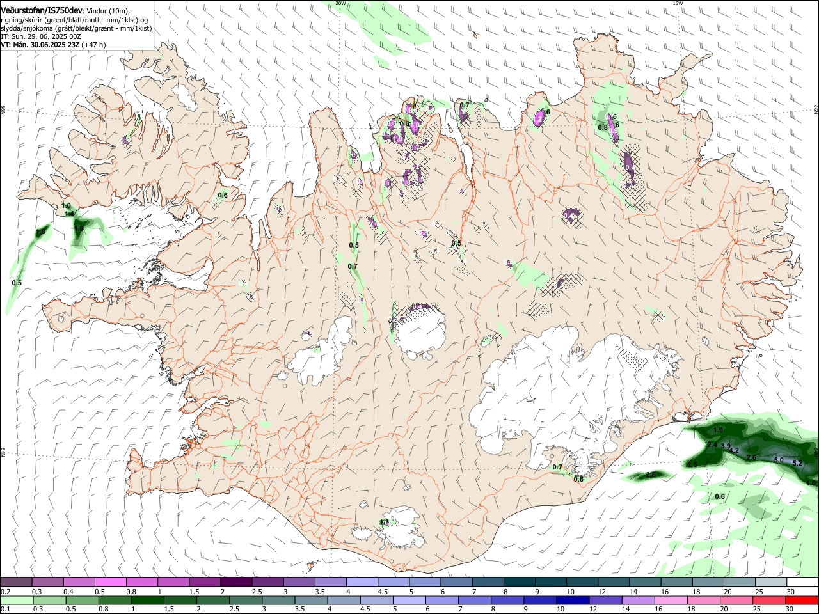The width and height of the screenshot is (819, 614).
Task: Pick the darkest purple swatch labeled 2
Action: pyautogui.click(x=236, y=583)
